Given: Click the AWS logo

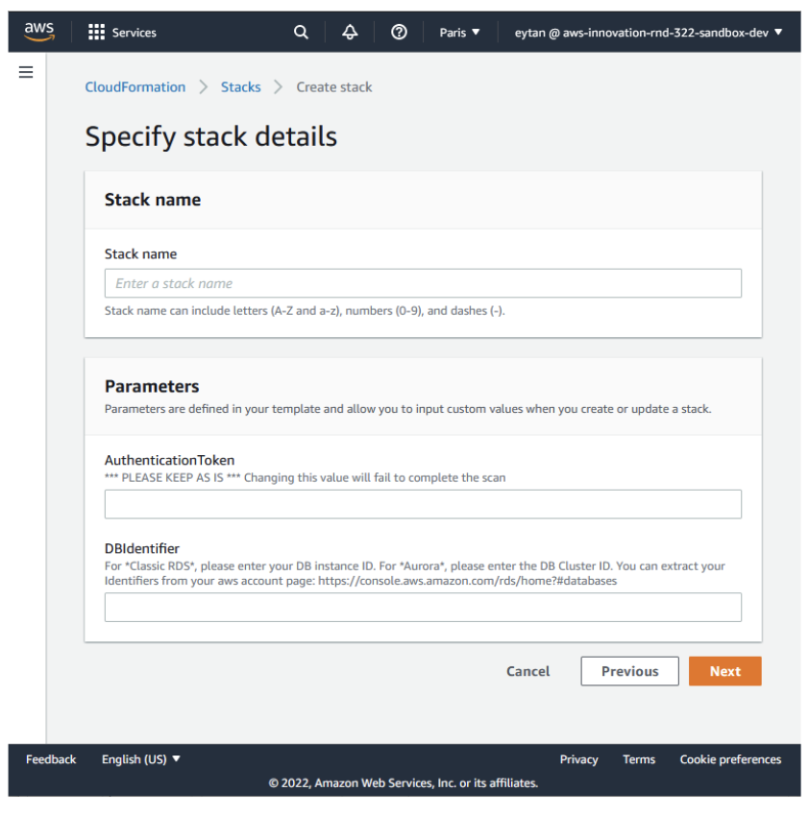Looking at the screenshot, I should (39, 32).
